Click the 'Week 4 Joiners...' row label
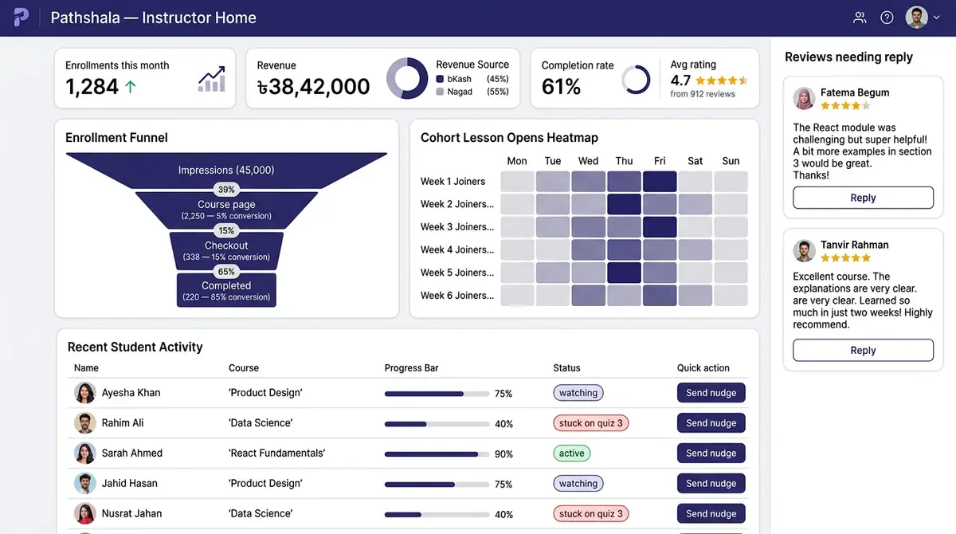 click(457, 249)
